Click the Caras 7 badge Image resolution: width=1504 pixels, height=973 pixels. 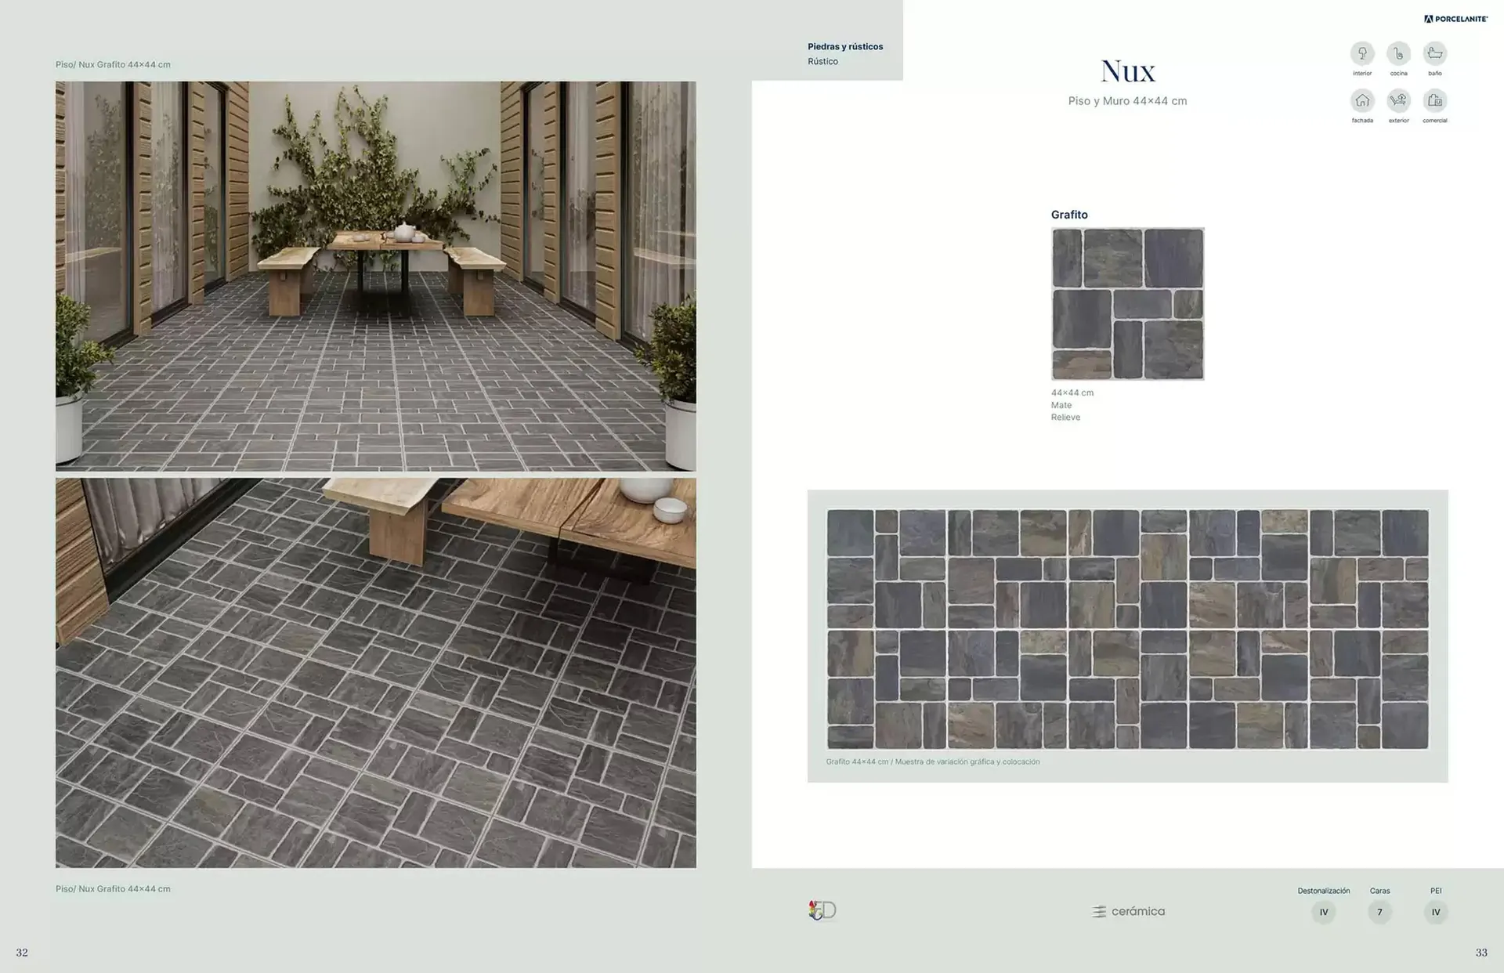(1379, 912)
